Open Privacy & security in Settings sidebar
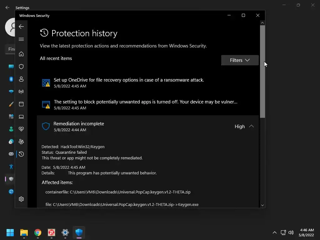The image size is (320, 240). coord(11,179)
